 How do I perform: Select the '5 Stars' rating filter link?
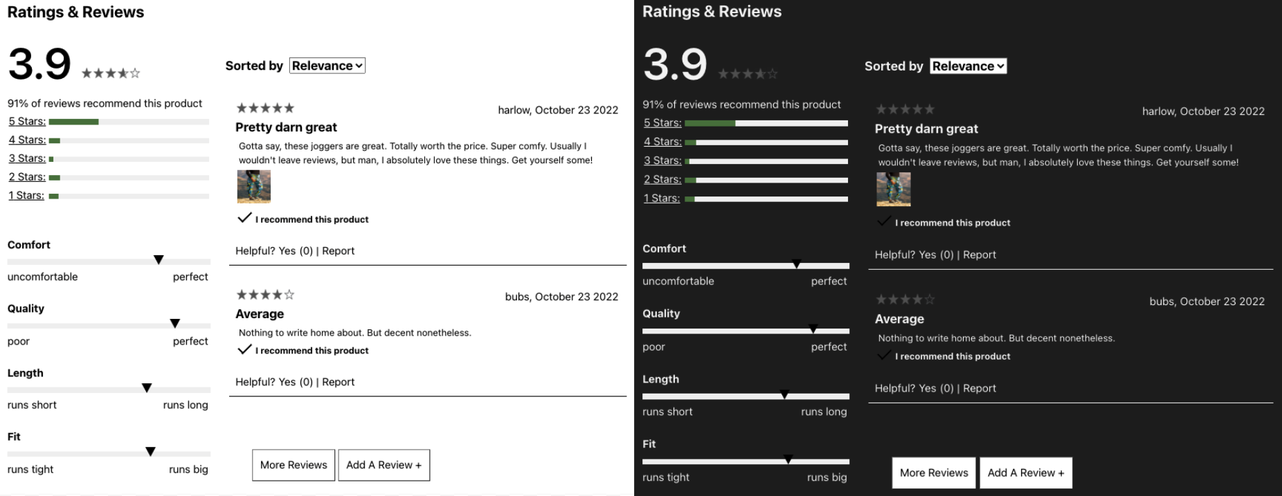tap(26, 121)
